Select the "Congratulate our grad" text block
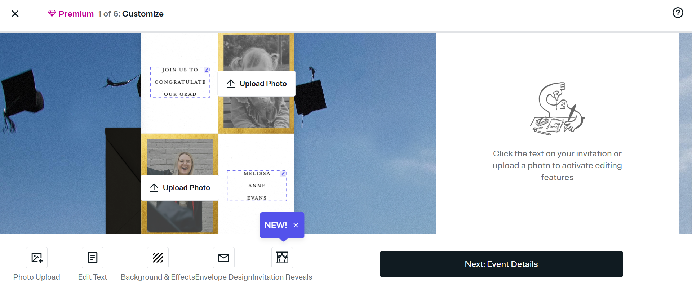 180,82
